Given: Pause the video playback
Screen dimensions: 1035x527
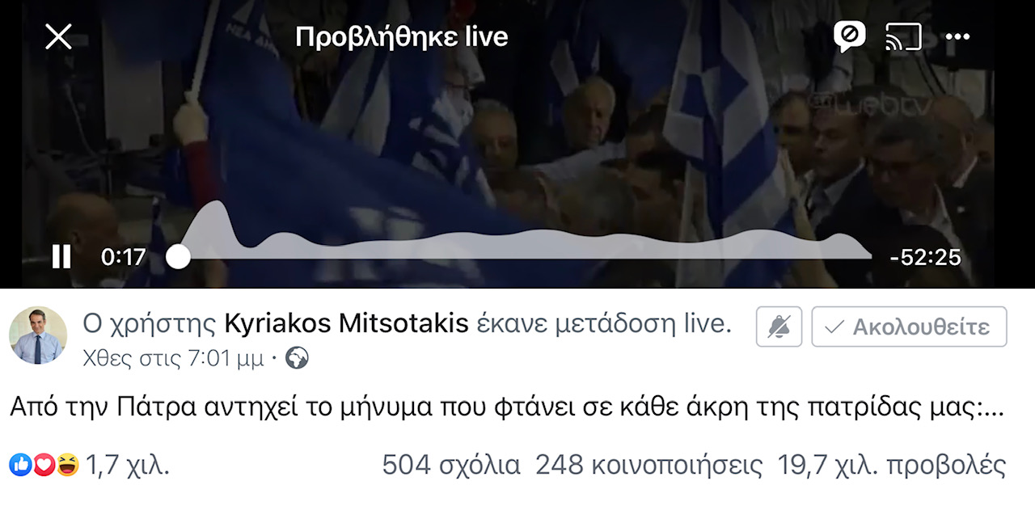Looking at the screenshot, I should [61, 257].
